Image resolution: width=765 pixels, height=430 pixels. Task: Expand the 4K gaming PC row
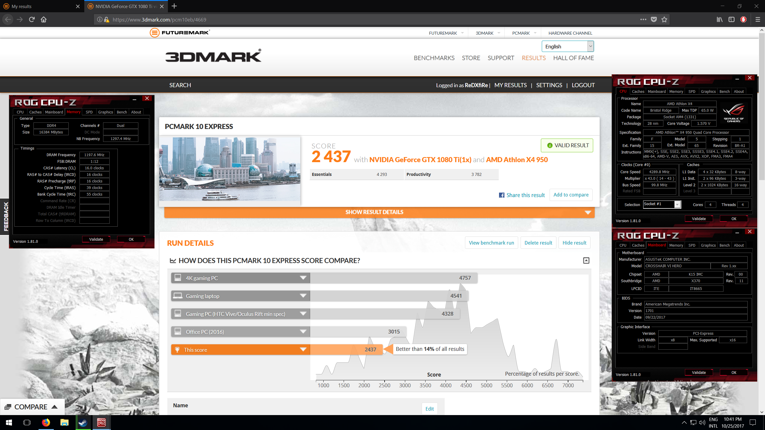point(303,278)
